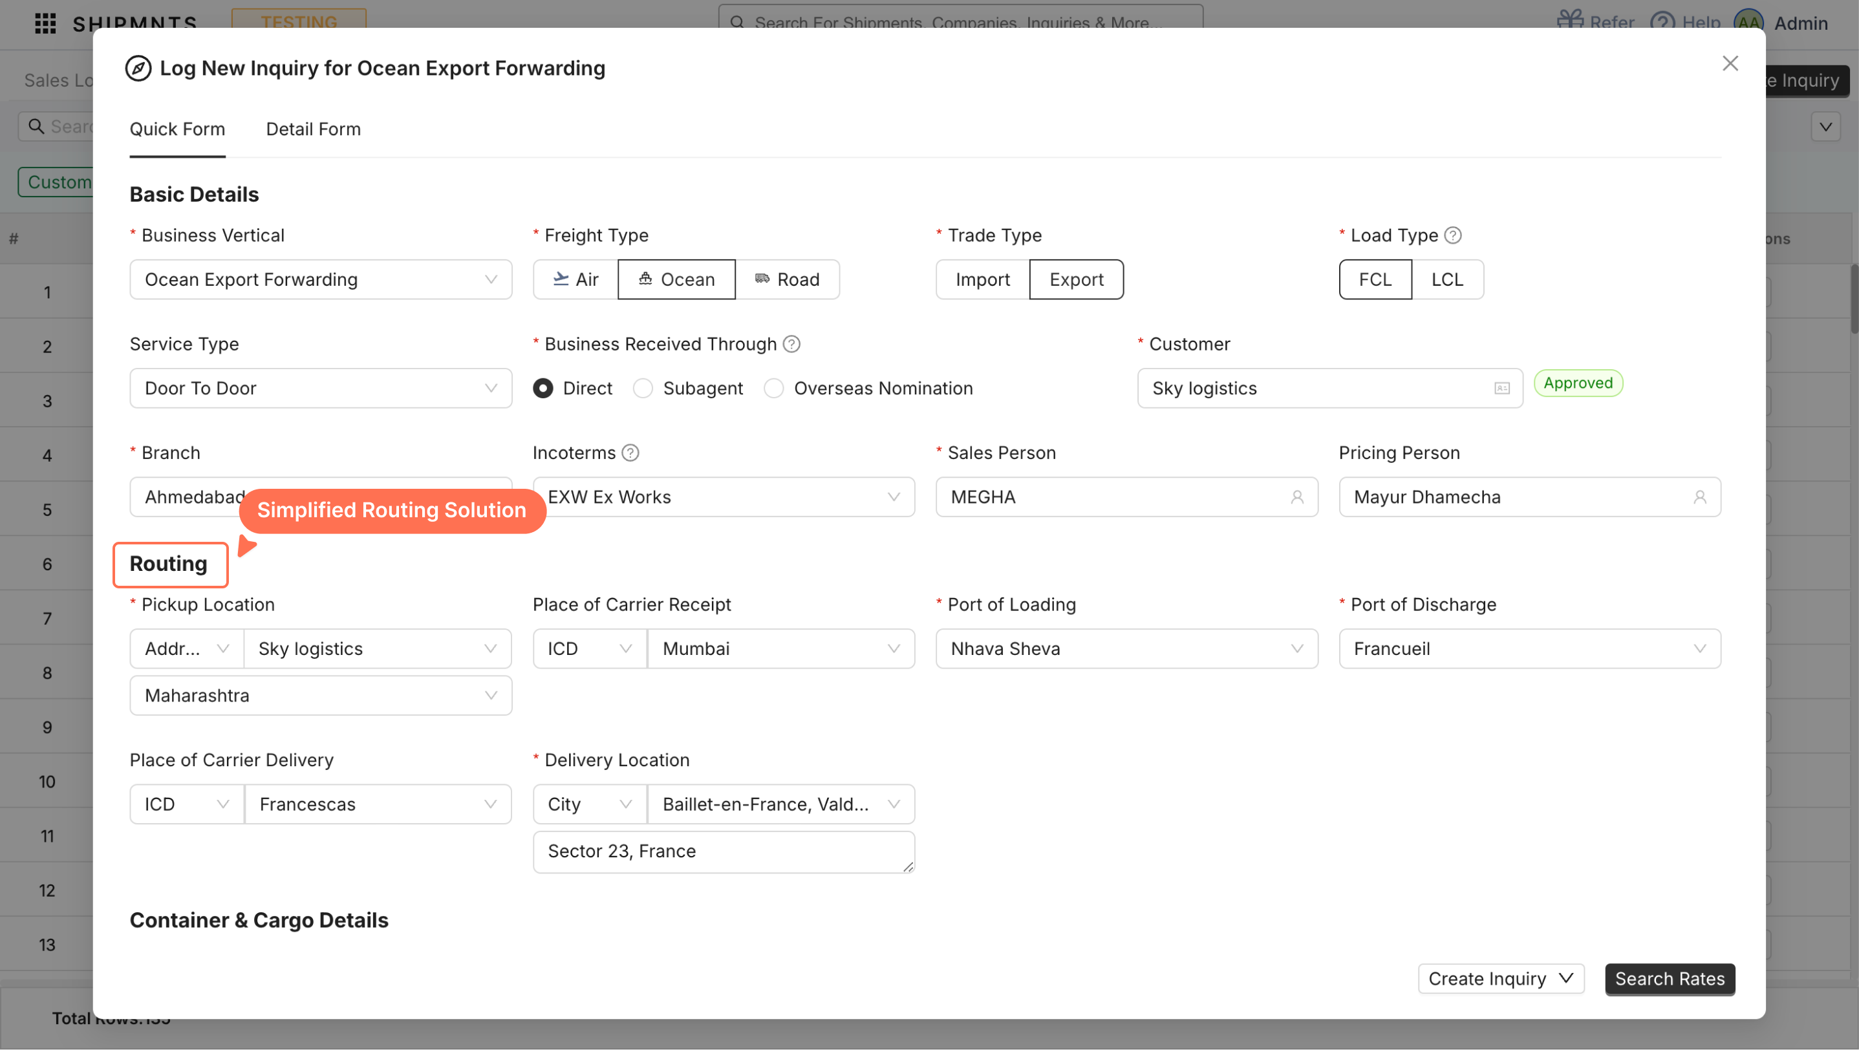Click the Business Received Through help icon
Screen dimensions: 1859x1050
pyautogui.click(x=791, y=344)
